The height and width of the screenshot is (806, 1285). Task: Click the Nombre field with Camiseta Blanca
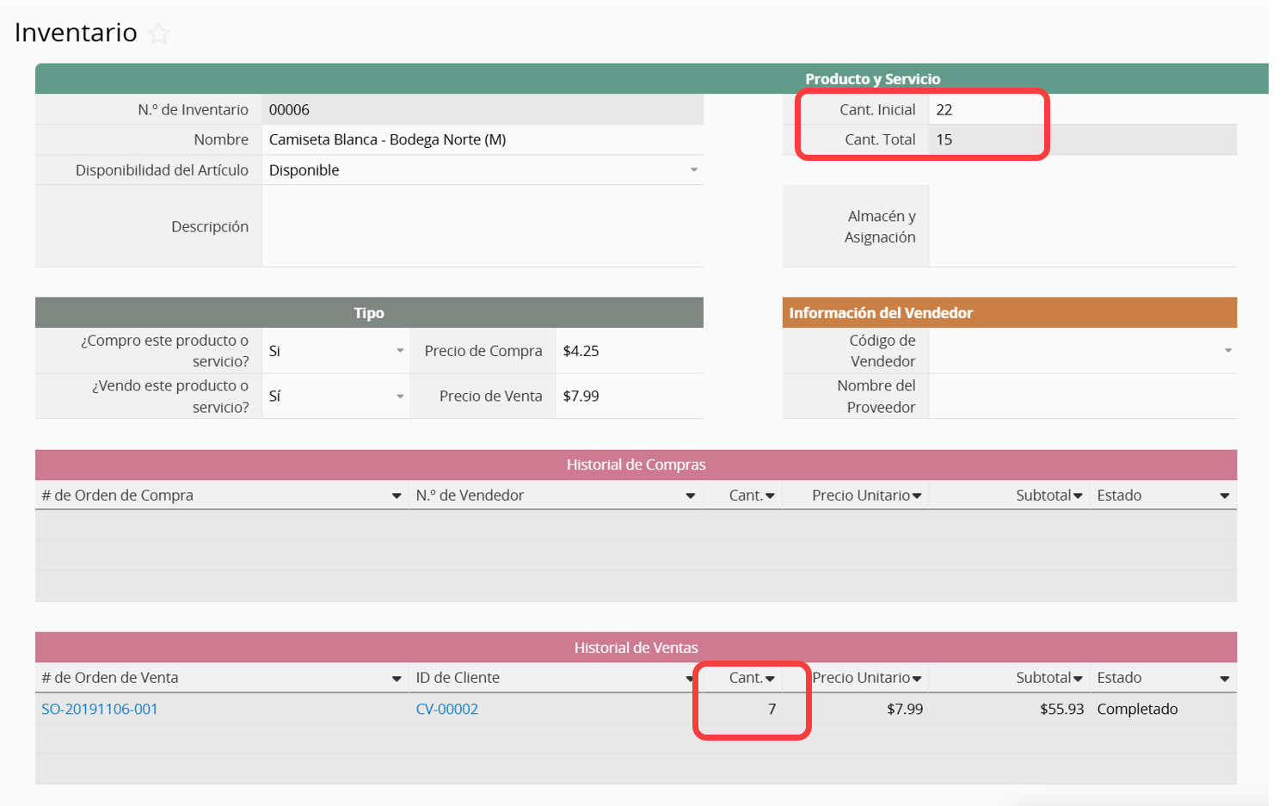click(482, 139)
